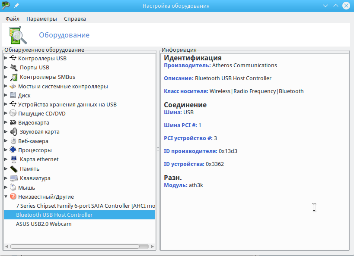Image resolution: width=354 pixels, height=256 pixels.
Task: Select the Bluetooth USB Host Controller item
Action: click(80, 215)
